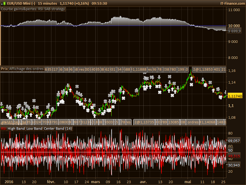The height and width of the screenshot is (185, 246).
Task: Click the grey cross above the 20 January bars
Action: pyautogui.click(x=34, y=101)
